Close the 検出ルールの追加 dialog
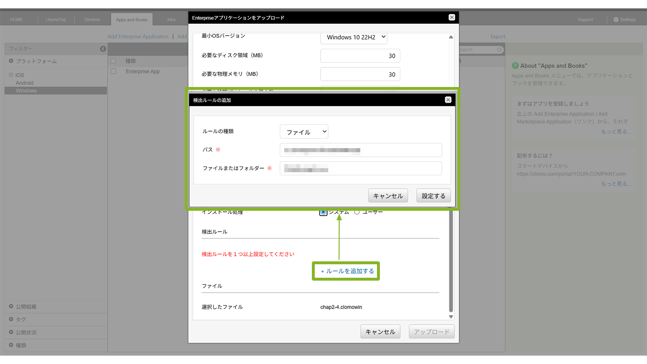The height and width of the screenshot is (364, 647). [x=448, y=100]
